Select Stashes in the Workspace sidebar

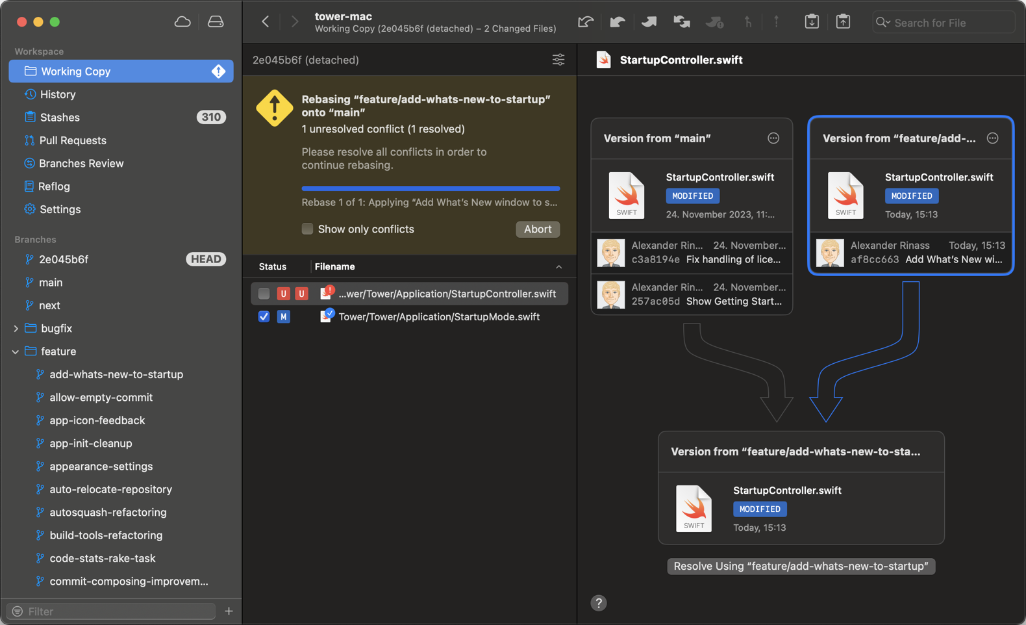[x=60, y=118]
